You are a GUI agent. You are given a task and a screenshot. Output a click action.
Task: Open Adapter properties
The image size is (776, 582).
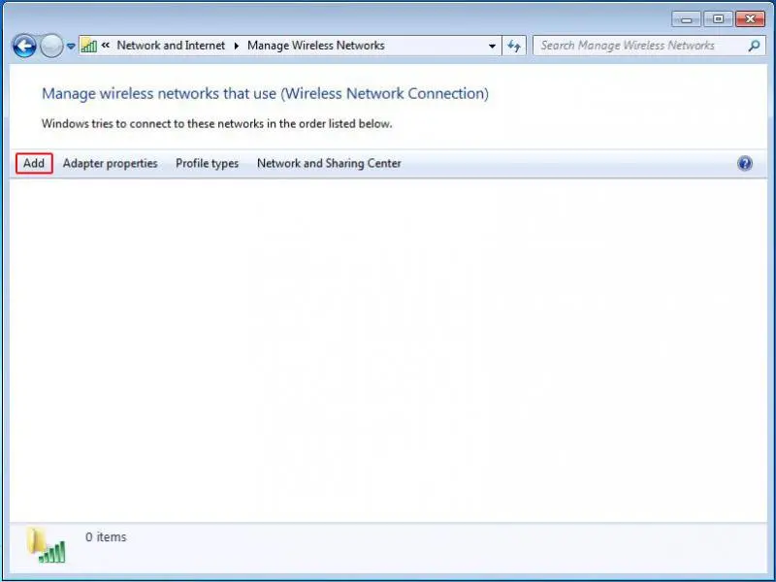pyautogui.click(x=110, y=164)
